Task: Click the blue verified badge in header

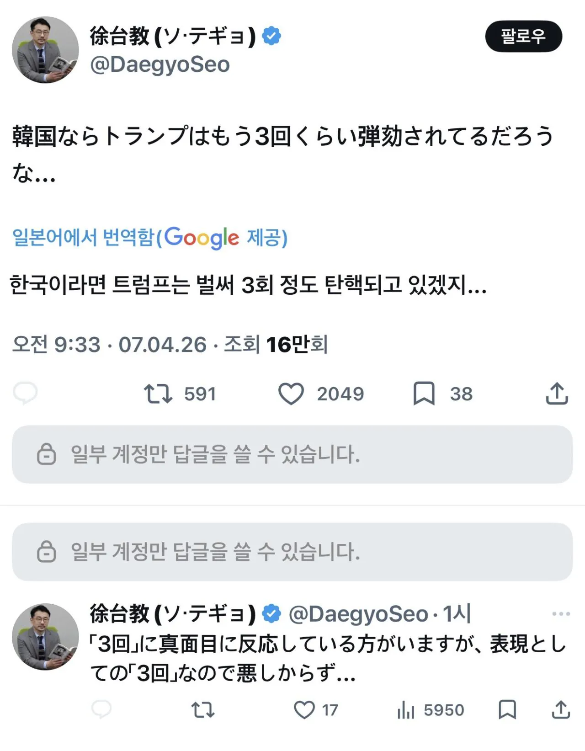Action: [271, 36]
